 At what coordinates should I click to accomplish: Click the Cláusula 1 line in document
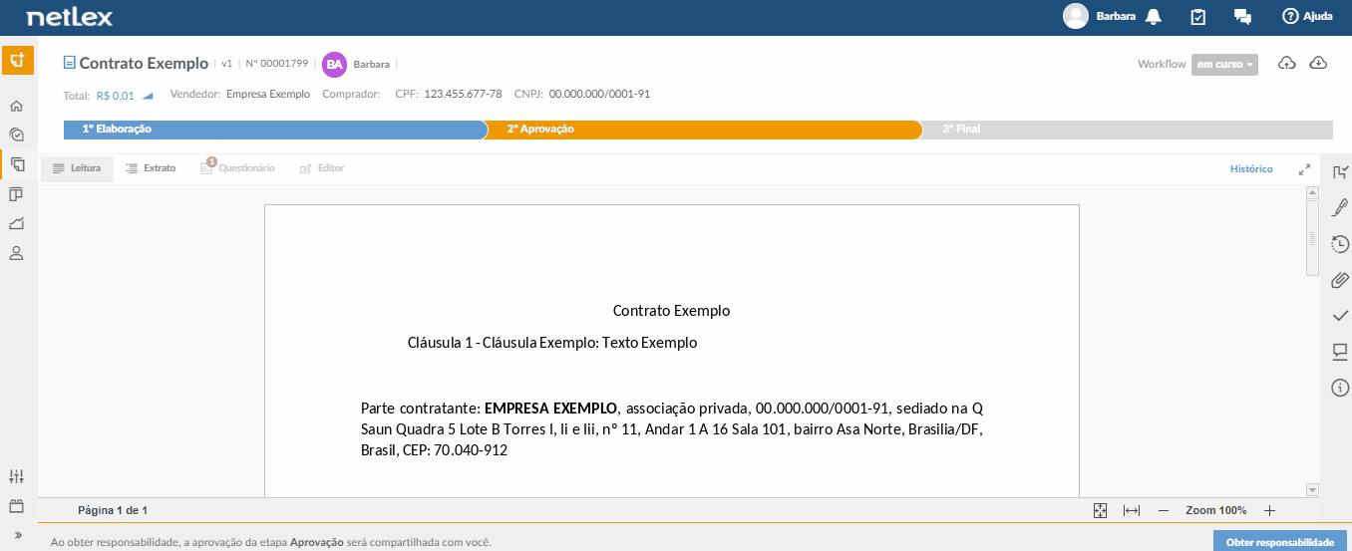point(552,343)
